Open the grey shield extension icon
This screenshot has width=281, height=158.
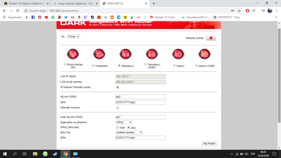(x=254, y=11)
